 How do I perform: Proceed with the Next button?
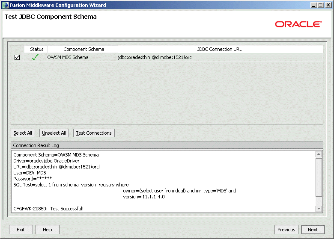(x=313, y=230)
